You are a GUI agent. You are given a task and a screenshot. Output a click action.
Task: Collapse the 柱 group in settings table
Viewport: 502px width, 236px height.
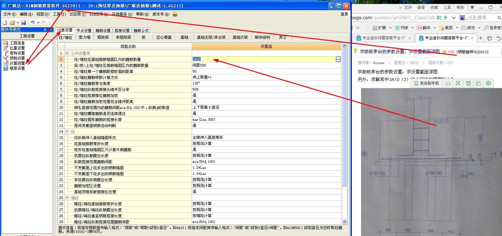pos(67,131)
